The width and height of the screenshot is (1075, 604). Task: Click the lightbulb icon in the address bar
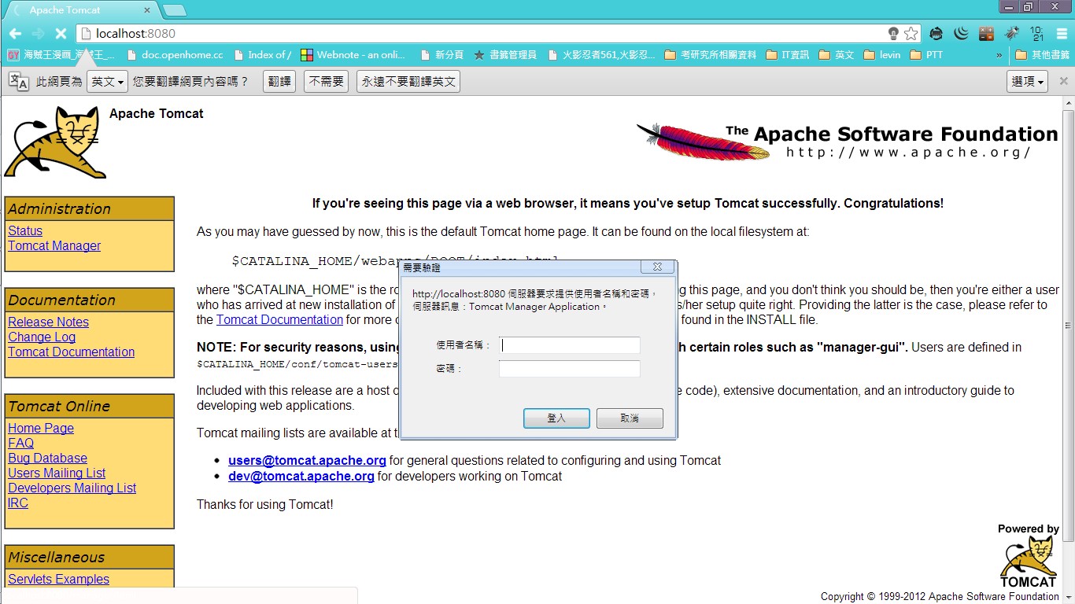[893, 33]
